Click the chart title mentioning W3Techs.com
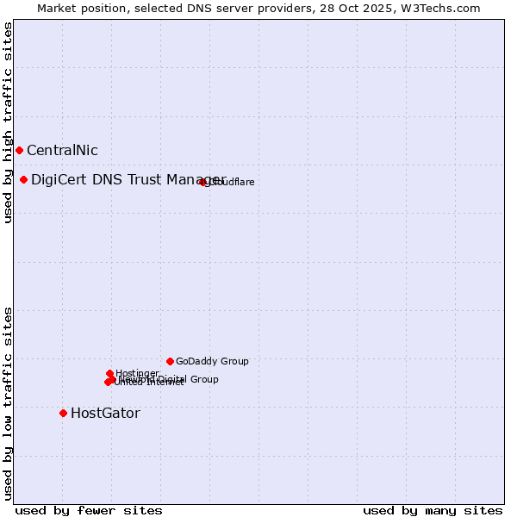517x517 pixels. point(258,8)
